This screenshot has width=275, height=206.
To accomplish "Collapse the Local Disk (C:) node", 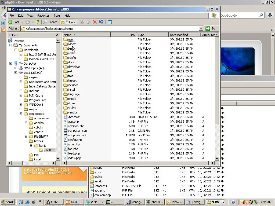I will pos(16,72).
